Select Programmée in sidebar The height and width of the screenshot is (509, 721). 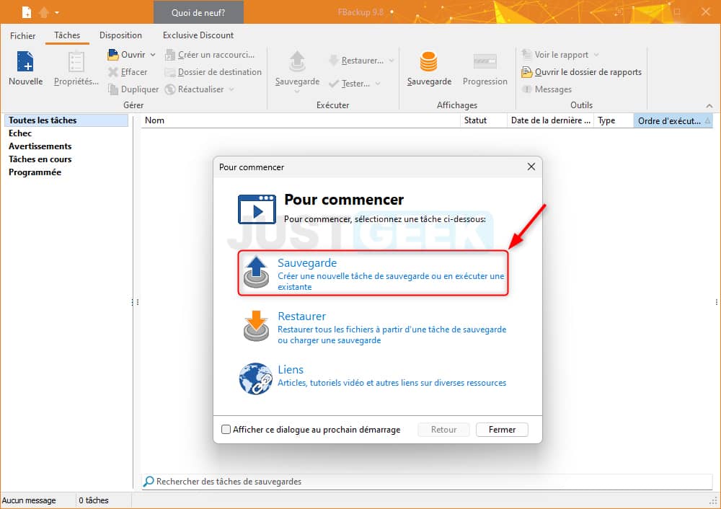tap(35, 172)
